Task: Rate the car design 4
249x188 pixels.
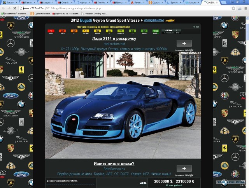Action: pyautogui.click(x=86, y=31)
